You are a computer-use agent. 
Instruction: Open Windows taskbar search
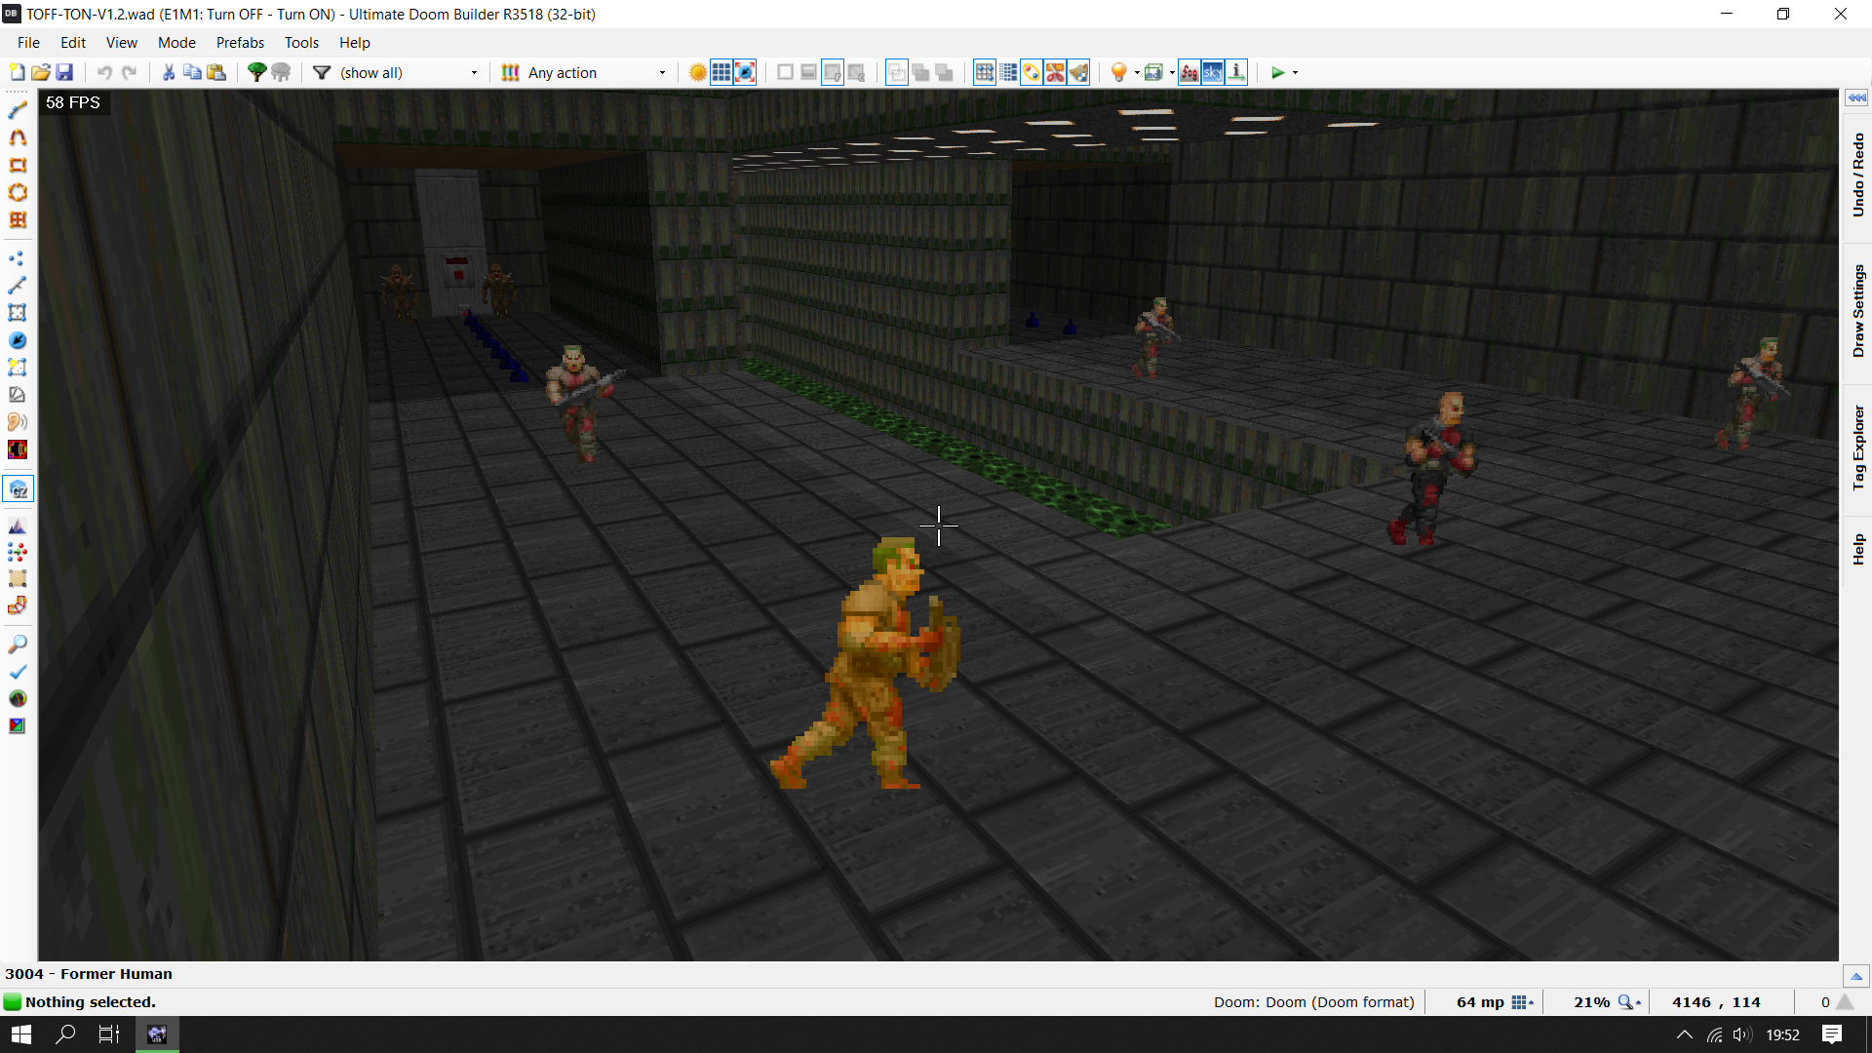(x=65, y=1034)
